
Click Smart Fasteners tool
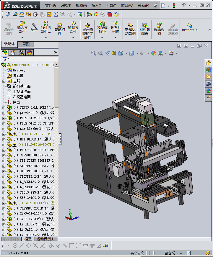pos(60,29)
